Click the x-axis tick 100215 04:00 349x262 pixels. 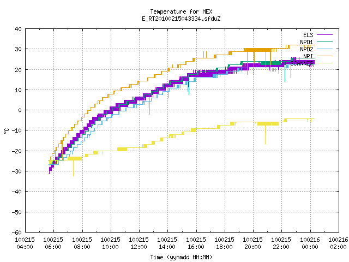[25, 243]
